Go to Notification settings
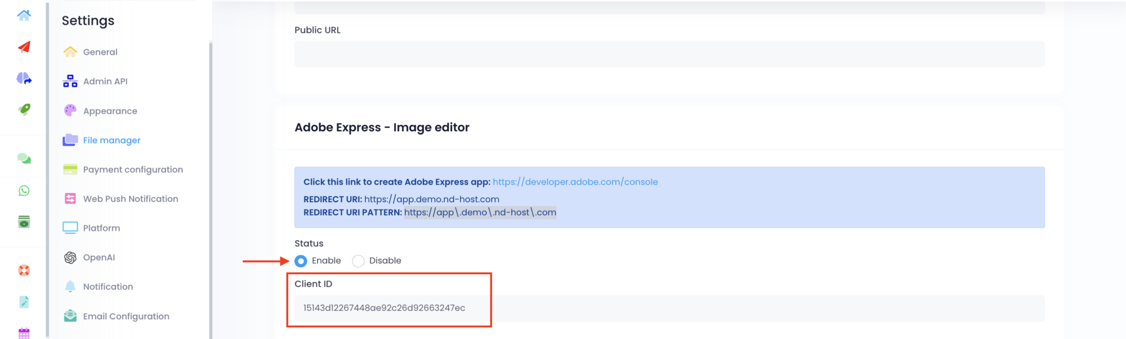This screenshot has height=339, width=1126. [x=108, y=287]
